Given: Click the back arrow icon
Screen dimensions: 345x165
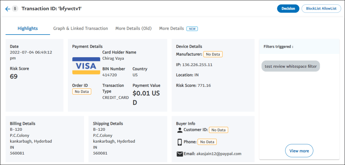Looking at the screenshot, I should [7, 9].
